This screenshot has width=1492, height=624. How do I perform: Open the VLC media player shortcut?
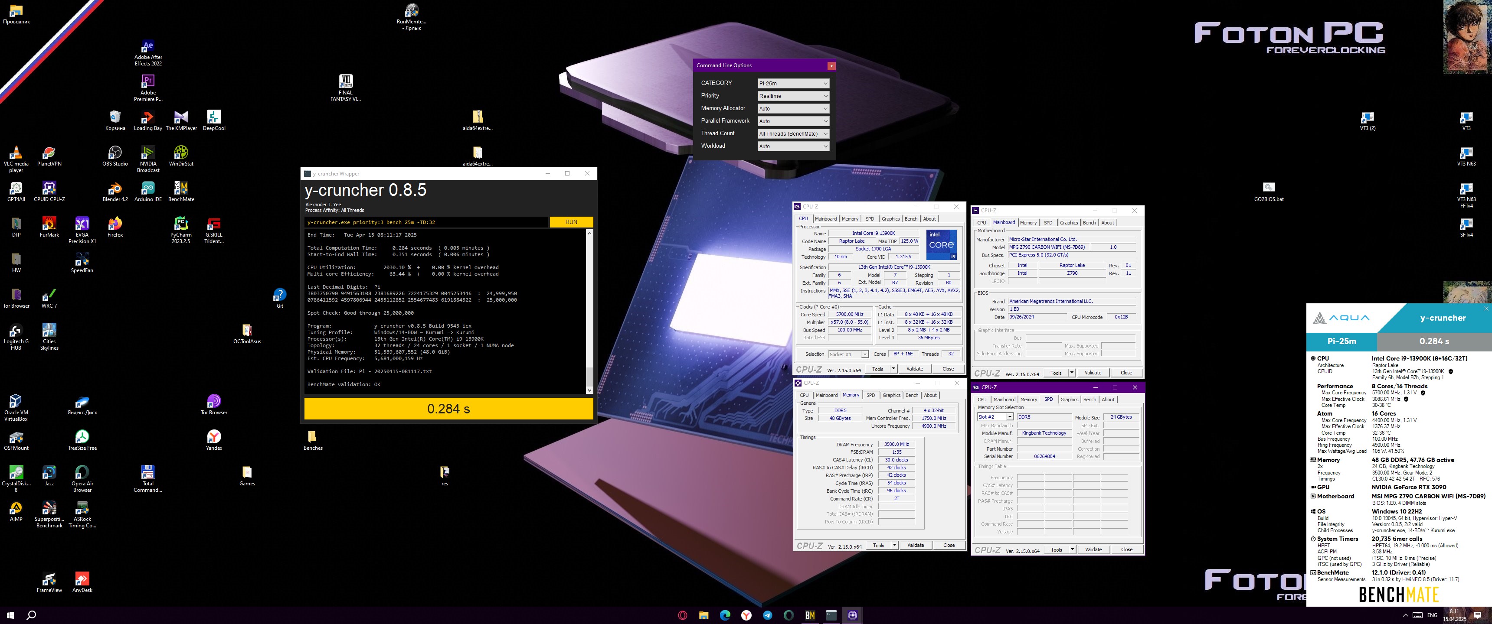(x=16, y=159)
